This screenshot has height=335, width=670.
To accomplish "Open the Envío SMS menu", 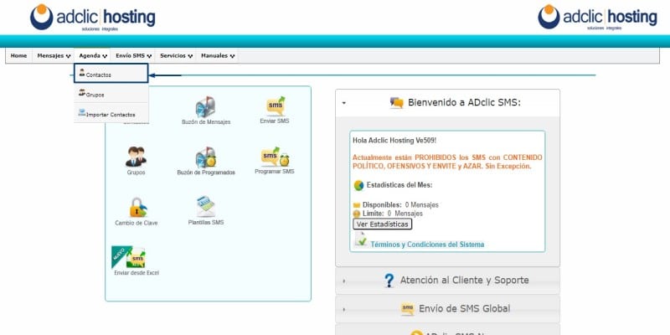I will coord(133,56).
